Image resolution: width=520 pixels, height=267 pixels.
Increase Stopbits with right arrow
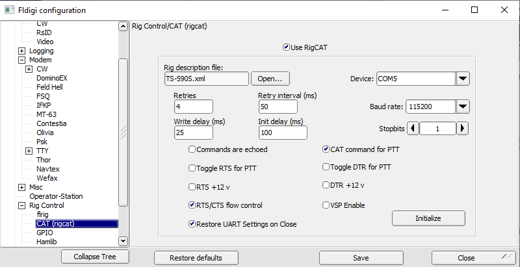(x=462, y=128)
